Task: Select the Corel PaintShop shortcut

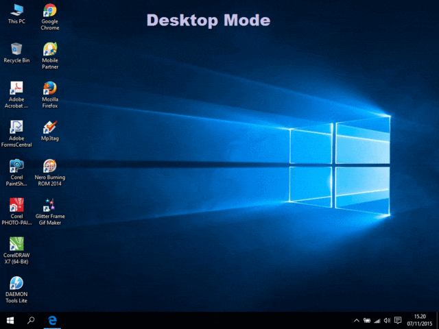Action: tap(16, 173)
